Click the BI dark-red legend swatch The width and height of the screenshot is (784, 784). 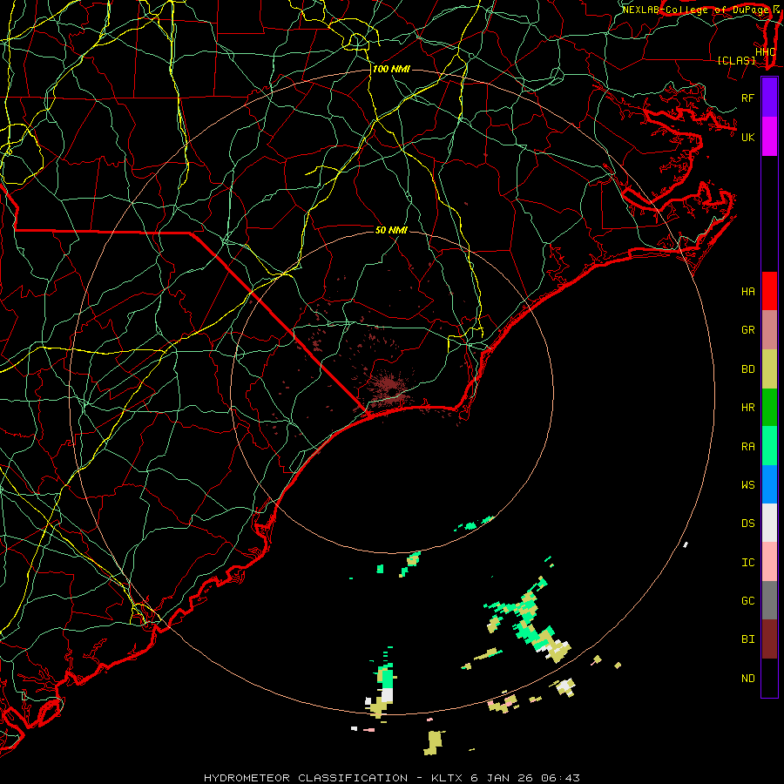pos(769,639)
